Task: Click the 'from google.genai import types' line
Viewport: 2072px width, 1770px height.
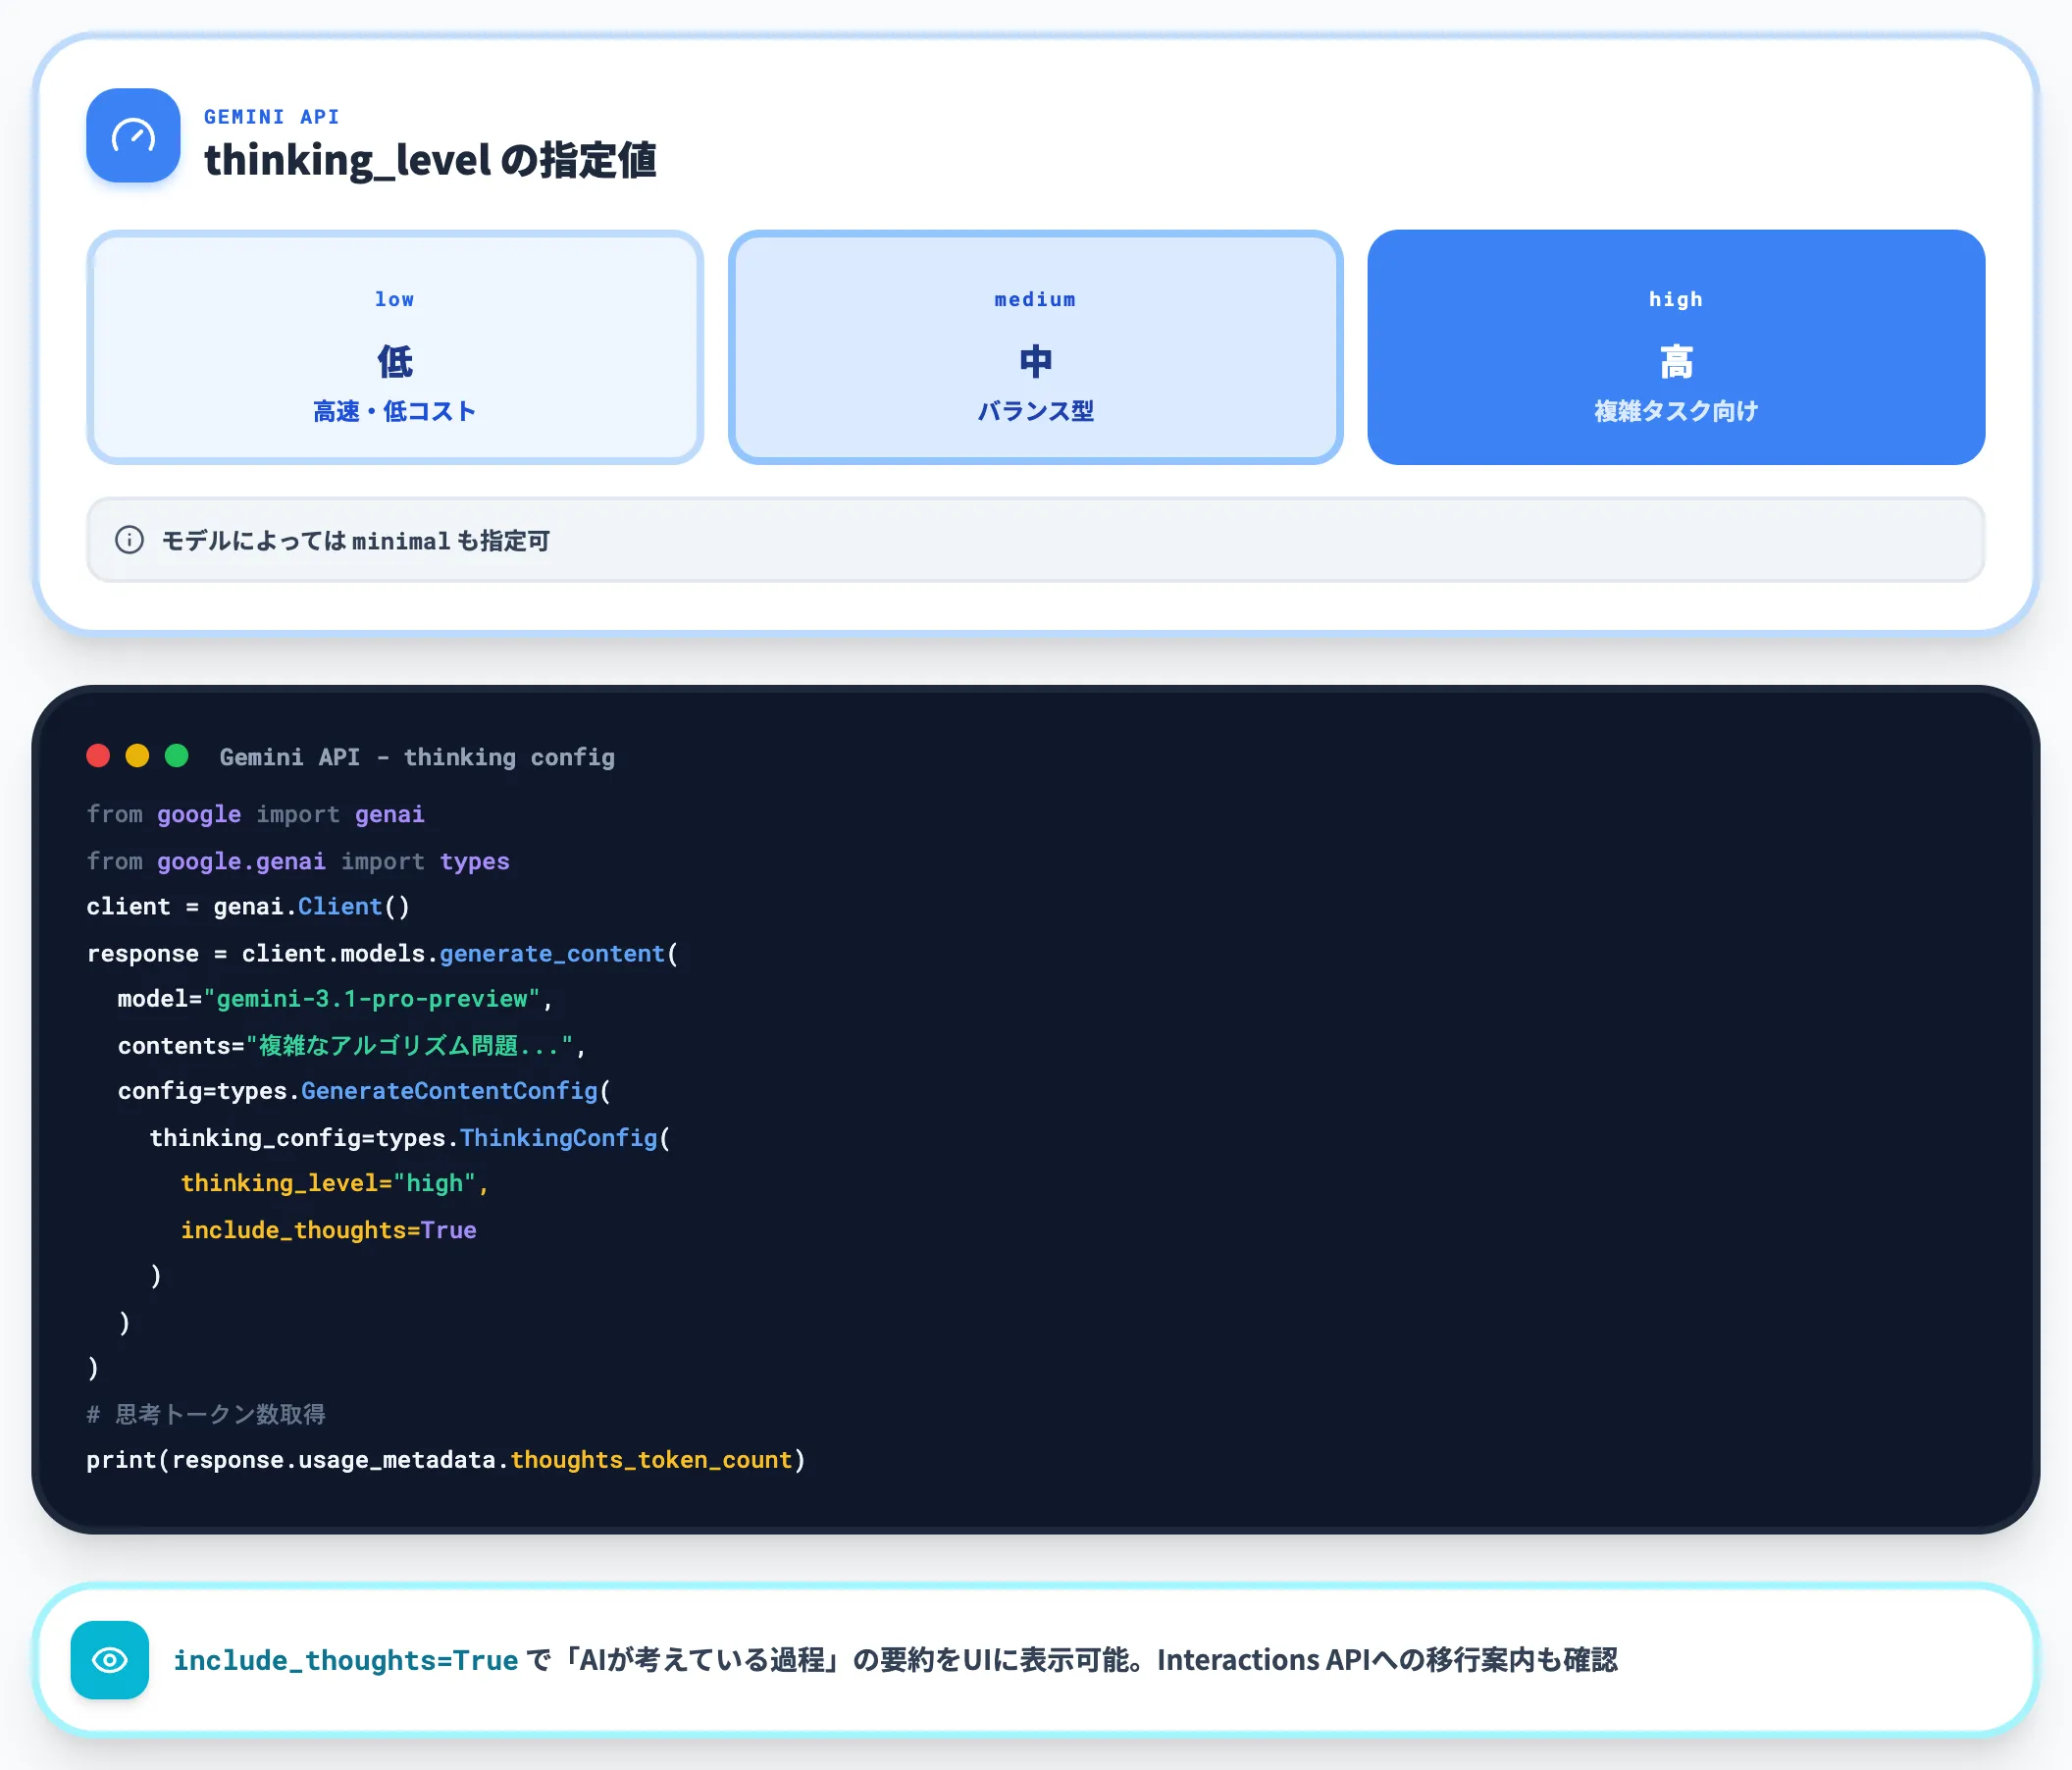Action: tap(298, 861)
